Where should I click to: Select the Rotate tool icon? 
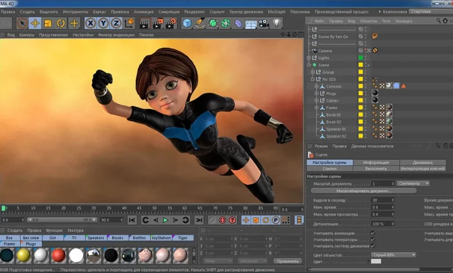[x=61, y=23]
